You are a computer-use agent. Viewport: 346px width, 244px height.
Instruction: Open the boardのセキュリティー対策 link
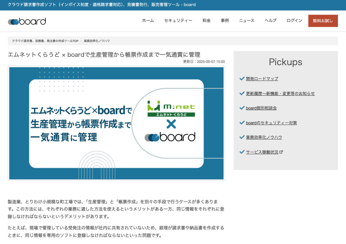[271, 123]
